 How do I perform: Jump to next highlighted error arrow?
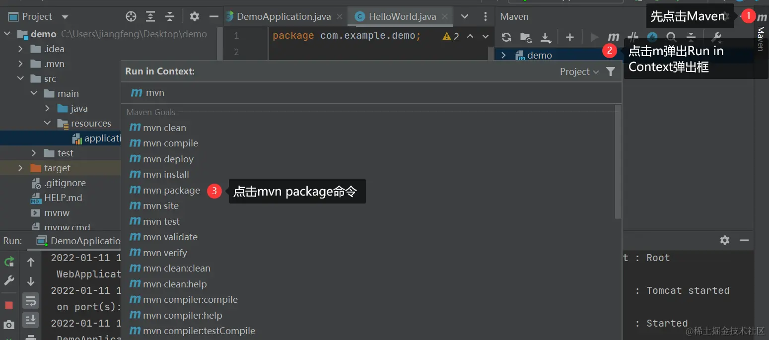tap(486, 36)
